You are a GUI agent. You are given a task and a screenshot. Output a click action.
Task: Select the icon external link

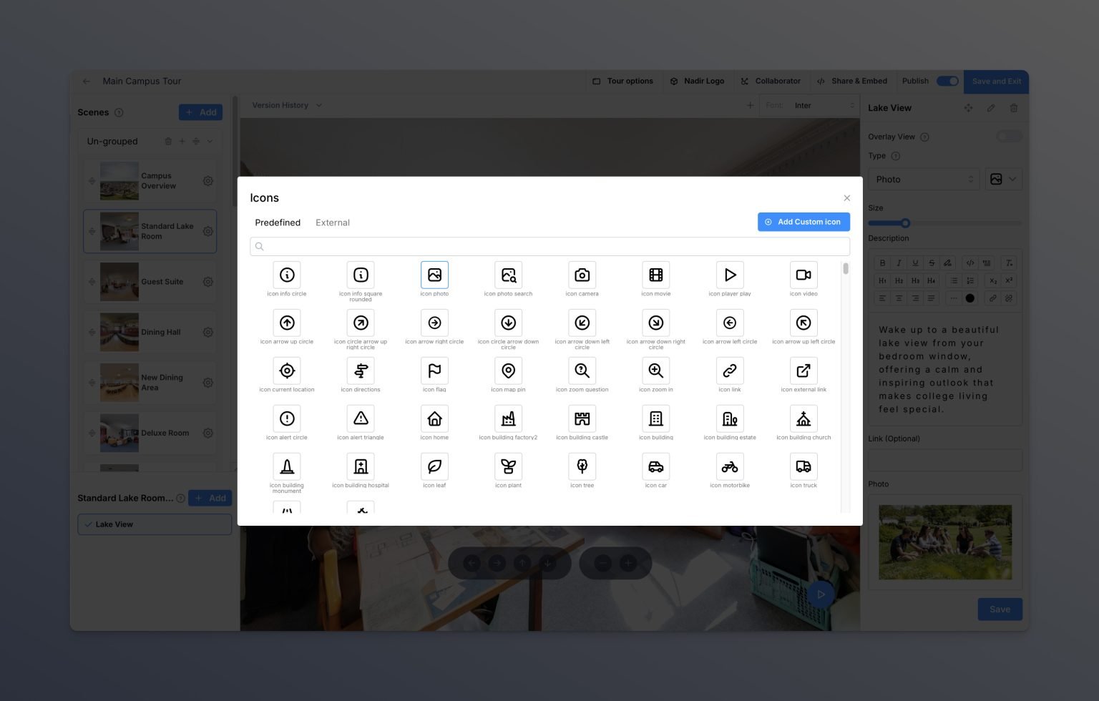tap(803, 371)
